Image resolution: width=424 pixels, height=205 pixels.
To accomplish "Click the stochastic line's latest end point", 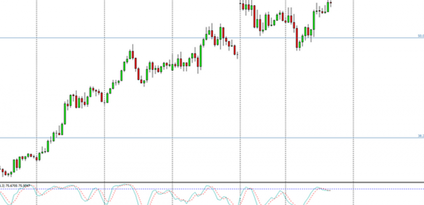I will (331, 191).
